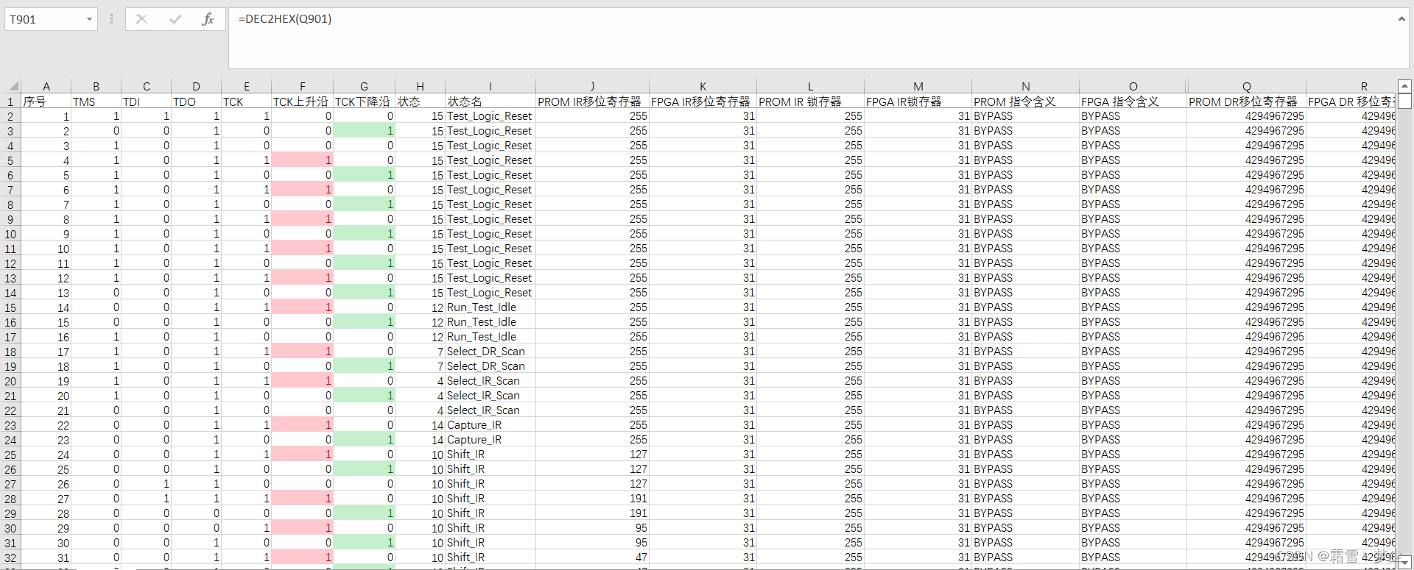Viewport: 1414px width, 570px height.
Task: Click PROM IR value 127 in row 25
Action: click(592, 455)
